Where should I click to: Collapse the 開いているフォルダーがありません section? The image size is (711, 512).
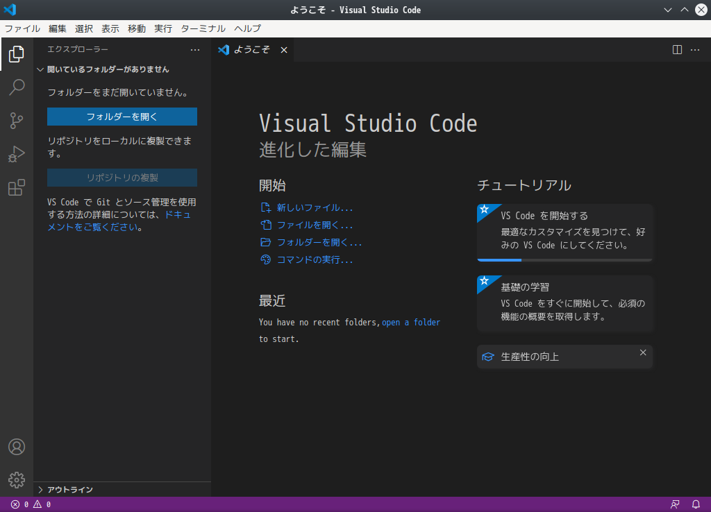(x=40, y=69)
